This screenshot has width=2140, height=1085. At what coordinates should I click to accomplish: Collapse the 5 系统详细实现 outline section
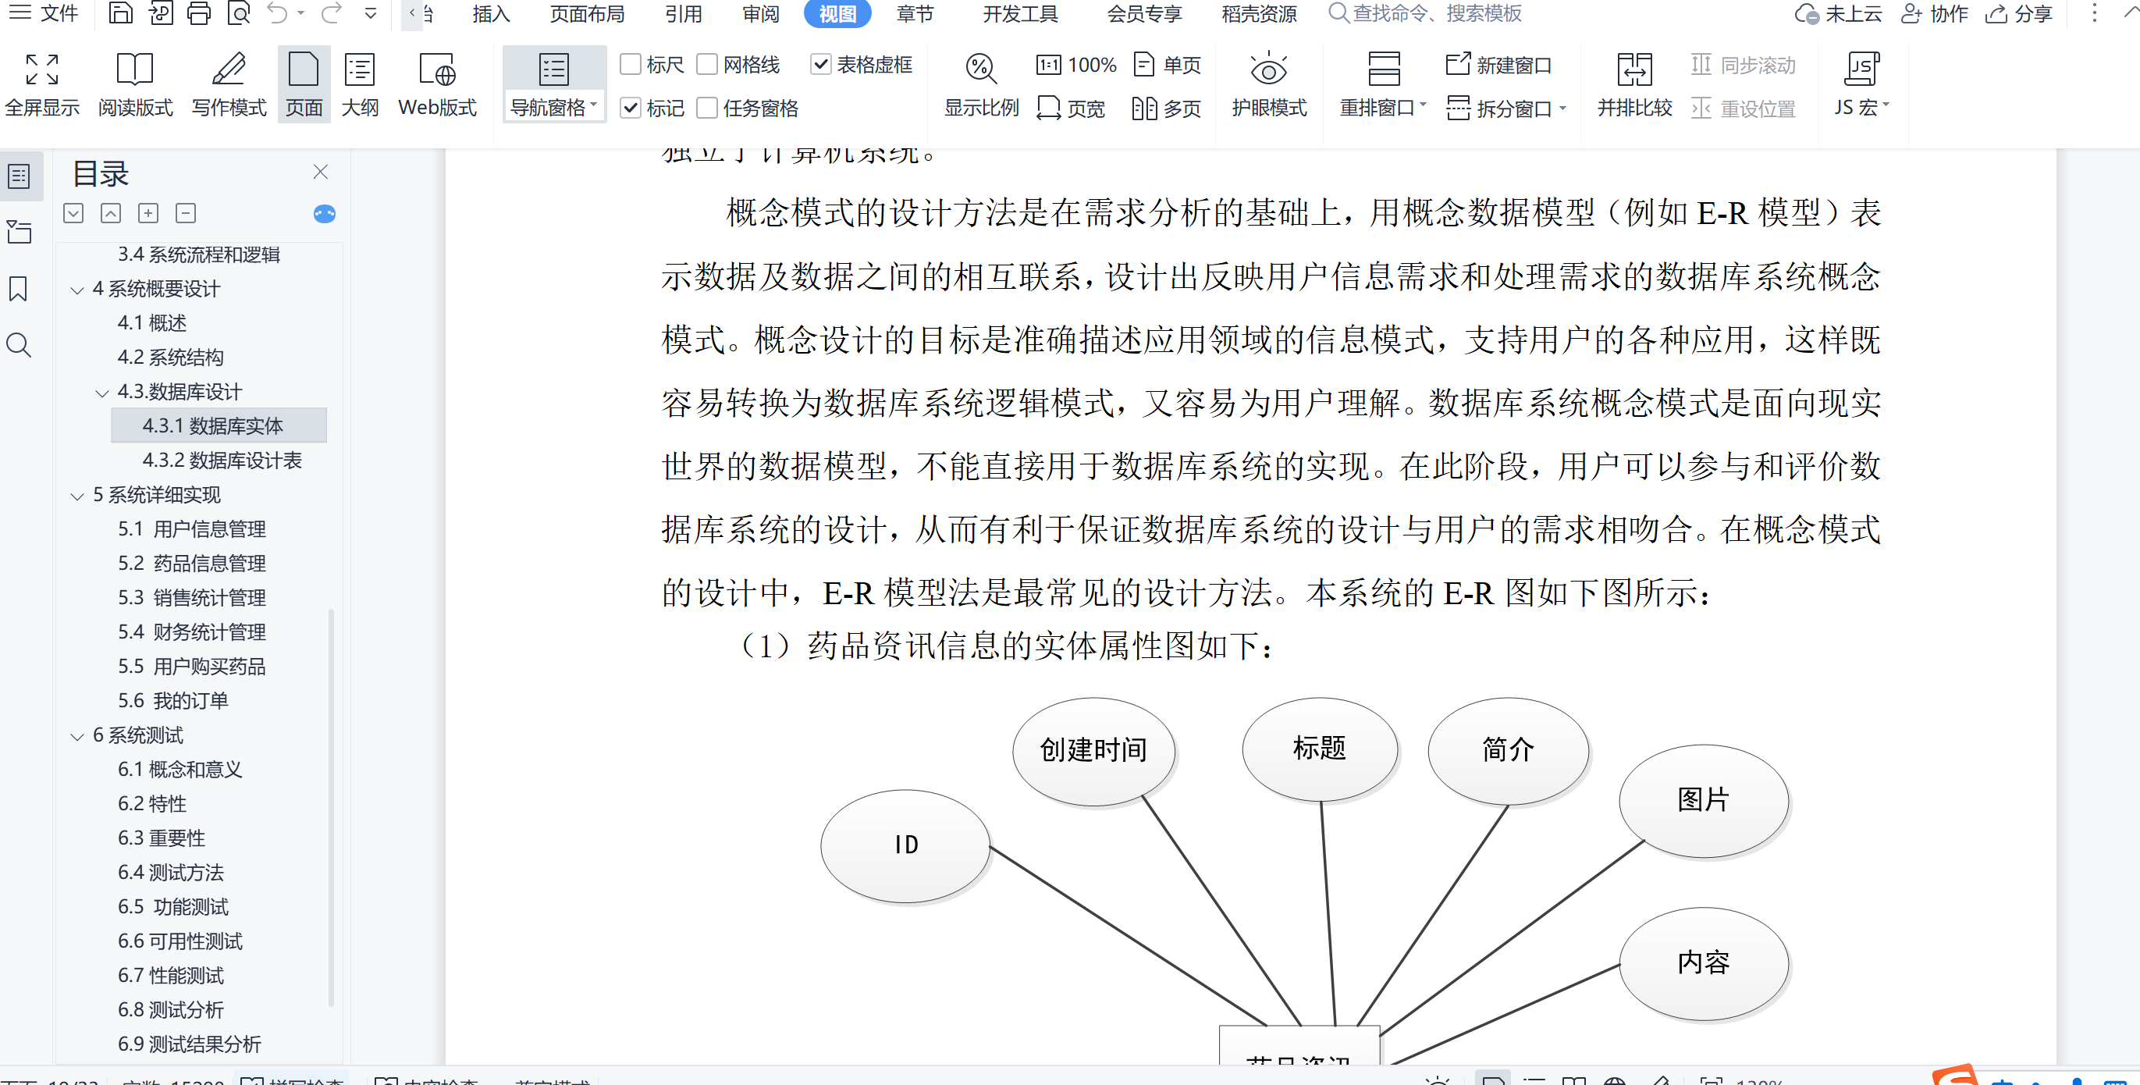click(x=77, y=496)
